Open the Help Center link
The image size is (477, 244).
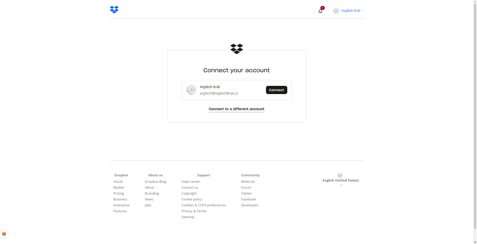[191, 181]
